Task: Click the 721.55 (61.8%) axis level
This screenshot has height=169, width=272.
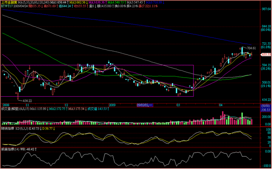Action: pos(267,45)
